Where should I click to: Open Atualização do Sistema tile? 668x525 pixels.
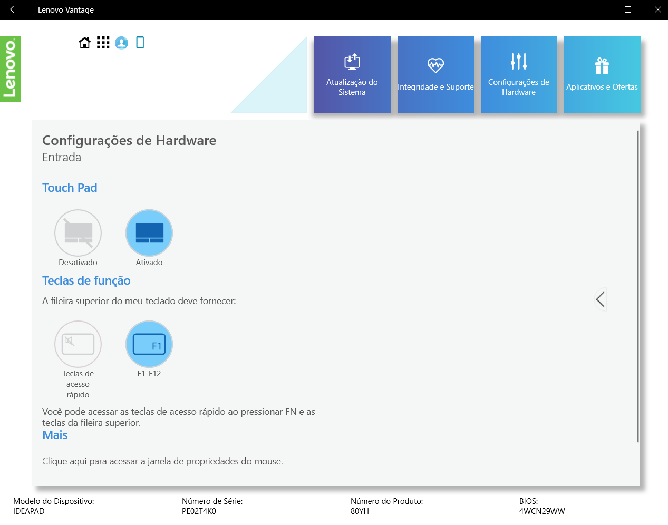[x=352, y=74]
